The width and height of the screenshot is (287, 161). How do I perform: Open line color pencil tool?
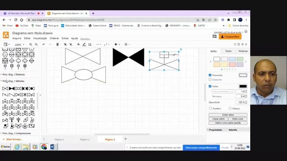tap(84, 44)
